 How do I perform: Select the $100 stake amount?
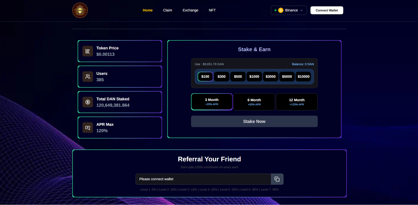205,76
